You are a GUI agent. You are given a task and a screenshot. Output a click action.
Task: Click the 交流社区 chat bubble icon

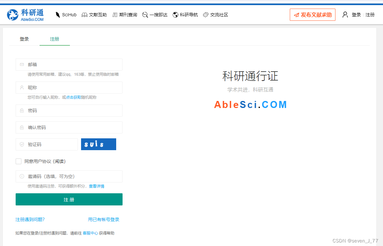pyautogui.click(x=206, y=15)
